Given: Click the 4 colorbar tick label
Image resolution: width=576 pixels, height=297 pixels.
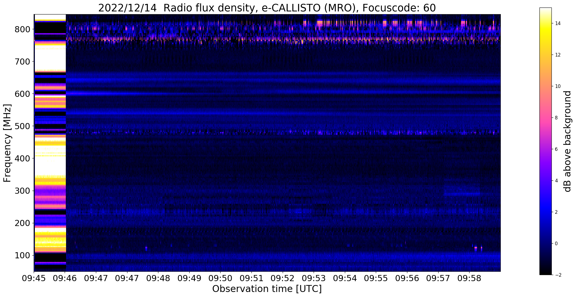Looking at the screenshot, I should [x=556, y=181].
